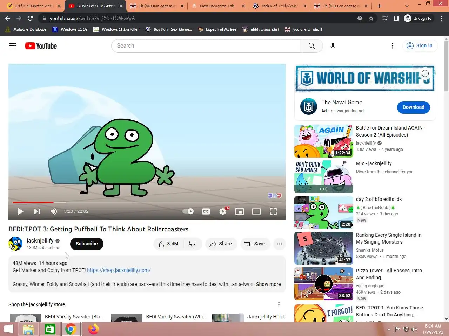Image resolution: width=449 pixels, height=336 pixels.
Task: Click the Incognito profile chip
Action: coord(418,18)
